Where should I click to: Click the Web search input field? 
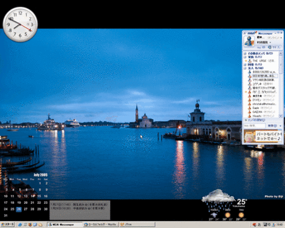coord(255,125)
